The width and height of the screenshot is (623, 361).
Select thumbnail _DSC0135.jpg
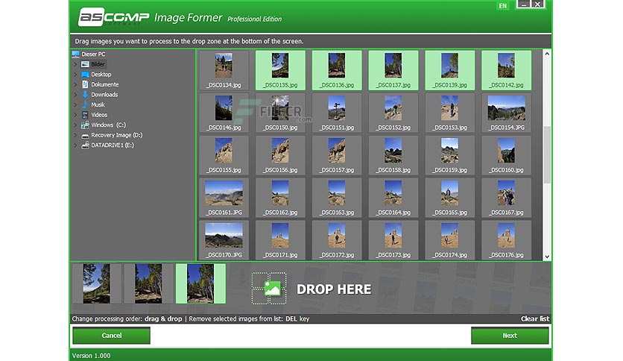point(280,70)
